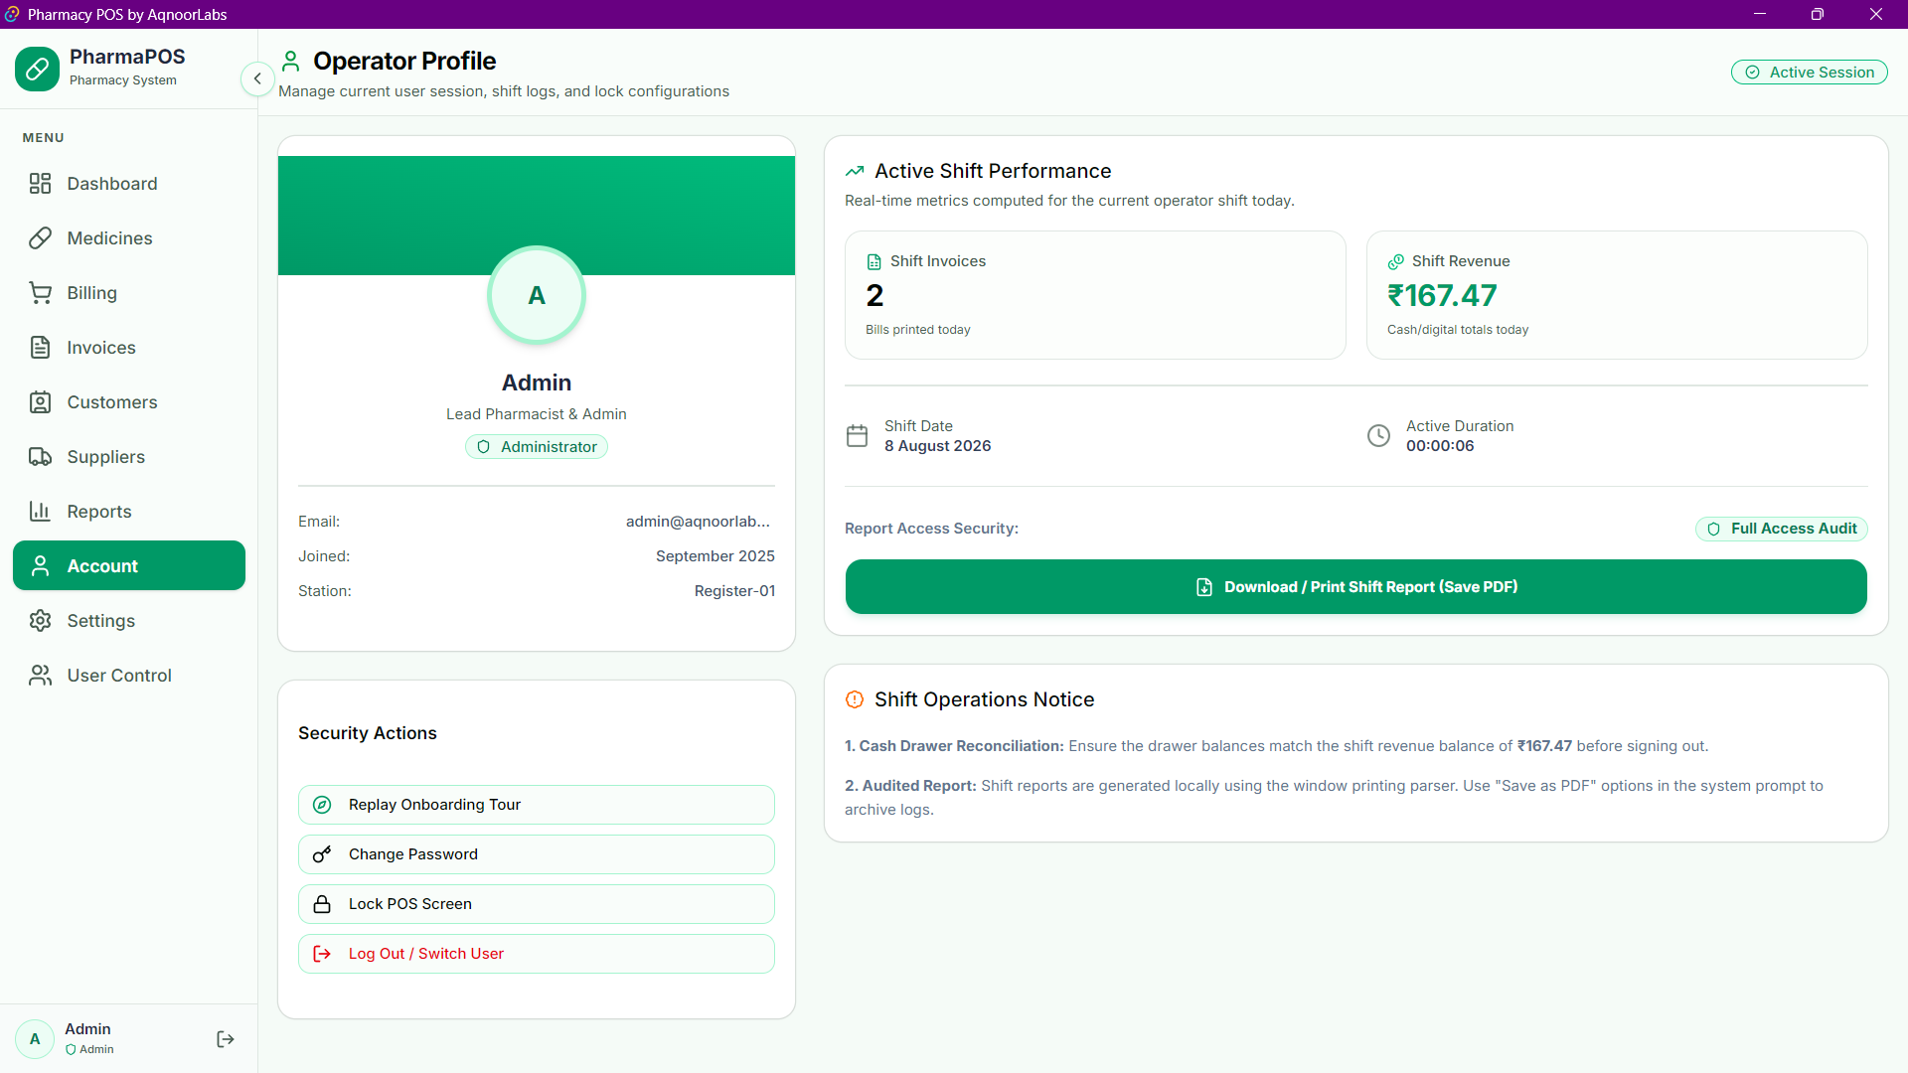Select the Account menu entry
This screenshot has height=1073, width=1908.
point(129,565)
